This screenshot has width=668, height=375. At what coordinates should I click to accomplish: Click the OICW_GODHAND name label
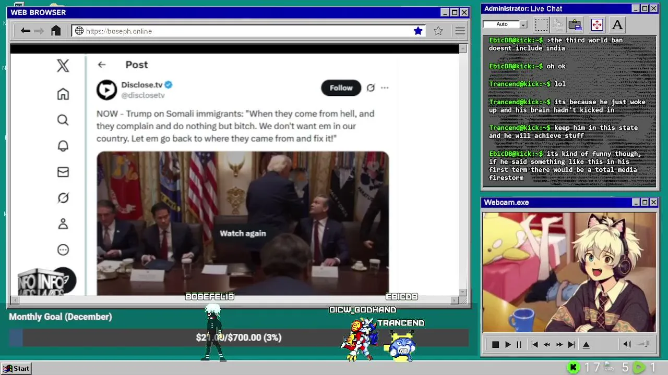[363, 310]
